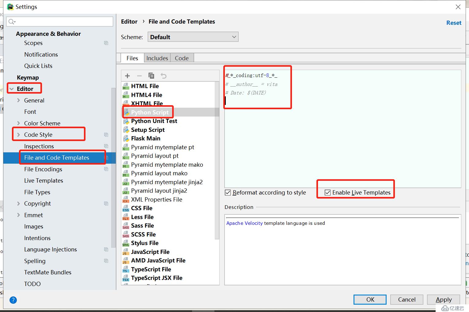Click the project-level icon beside File Encodings
The width and height of the screenshot is (469, 312).
[x=106, y=169]
